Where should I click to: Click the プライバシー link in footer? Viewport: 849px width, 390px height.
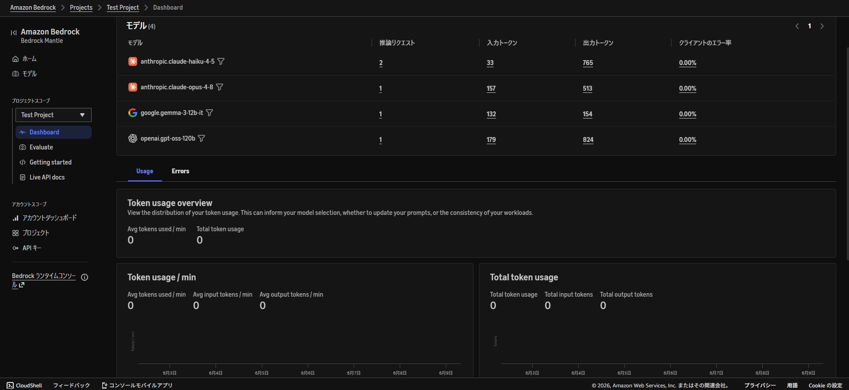point(760,386)
